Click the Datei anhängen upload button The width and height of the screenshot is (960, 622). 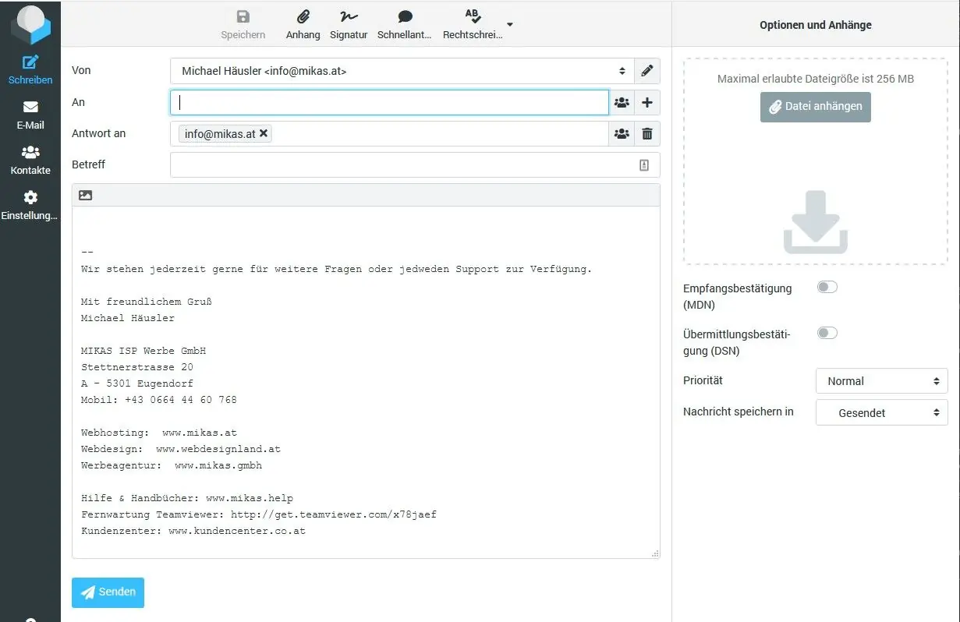click(x=815, y=107)
